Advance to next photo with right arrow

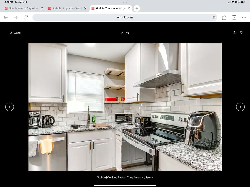(240, 107)
